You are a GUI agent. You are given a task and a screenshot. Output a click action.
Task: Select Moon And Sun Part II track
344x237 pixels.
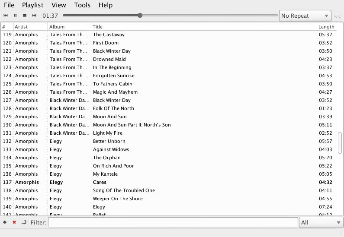pyautogui.click(x=169, y=125)
